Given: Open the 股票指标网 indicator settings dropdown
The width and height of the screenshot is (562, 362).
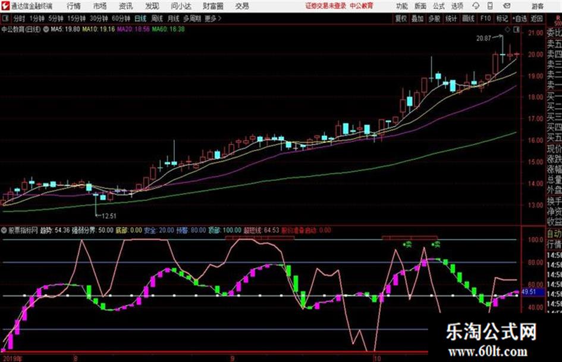Looking at the screenshot, I should point(4,231).
